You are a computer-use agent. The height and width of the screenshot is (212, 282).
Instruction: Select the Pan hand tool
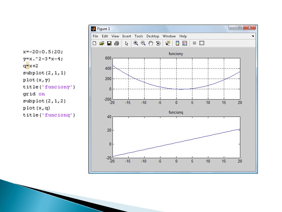[x=151, y=43]
